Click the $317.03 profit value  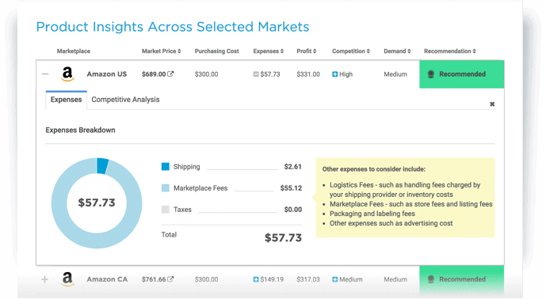308,279
